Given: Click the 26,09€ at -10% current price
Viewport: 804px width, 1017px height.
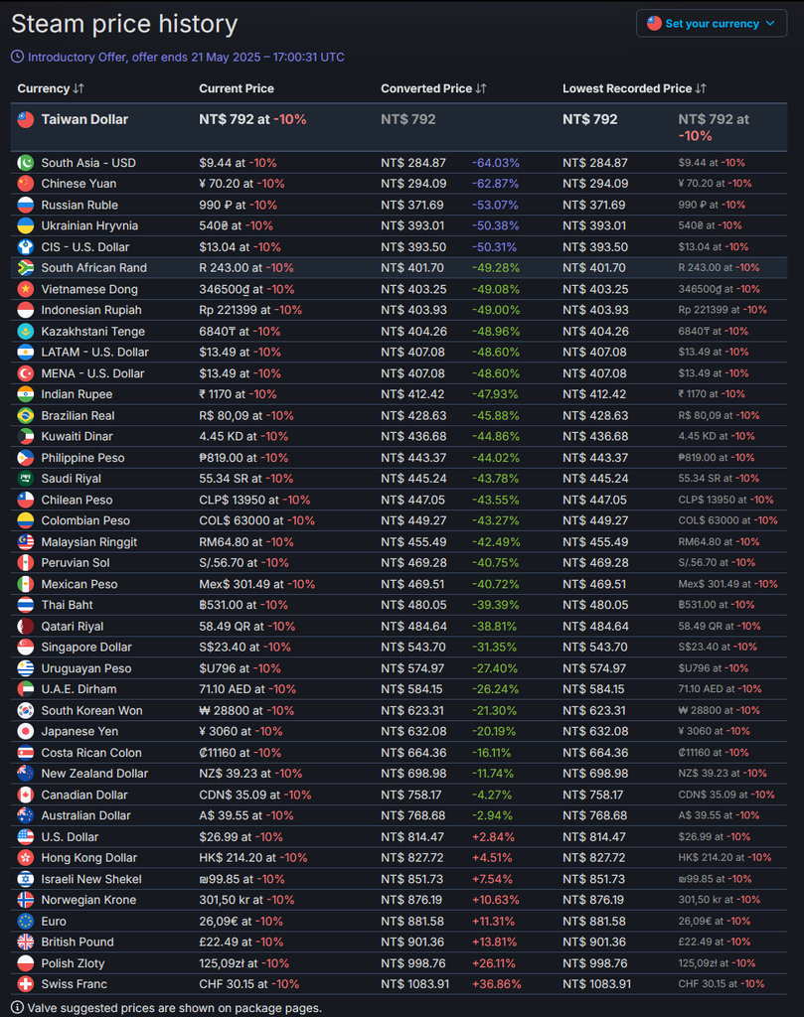Looking at the screenshot, I should tap(241, 921).
